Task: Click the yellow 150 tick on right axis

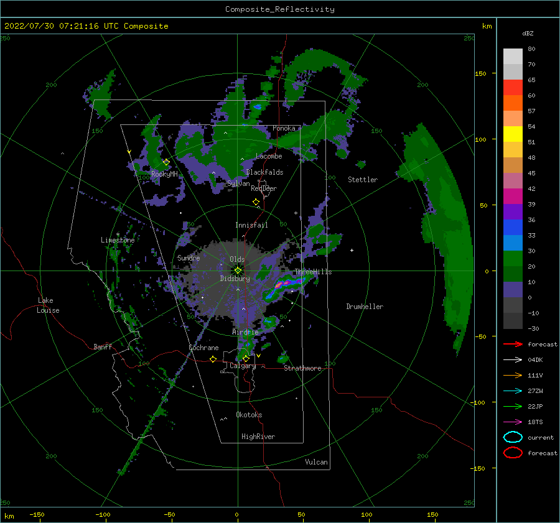Action: [480, 73]
